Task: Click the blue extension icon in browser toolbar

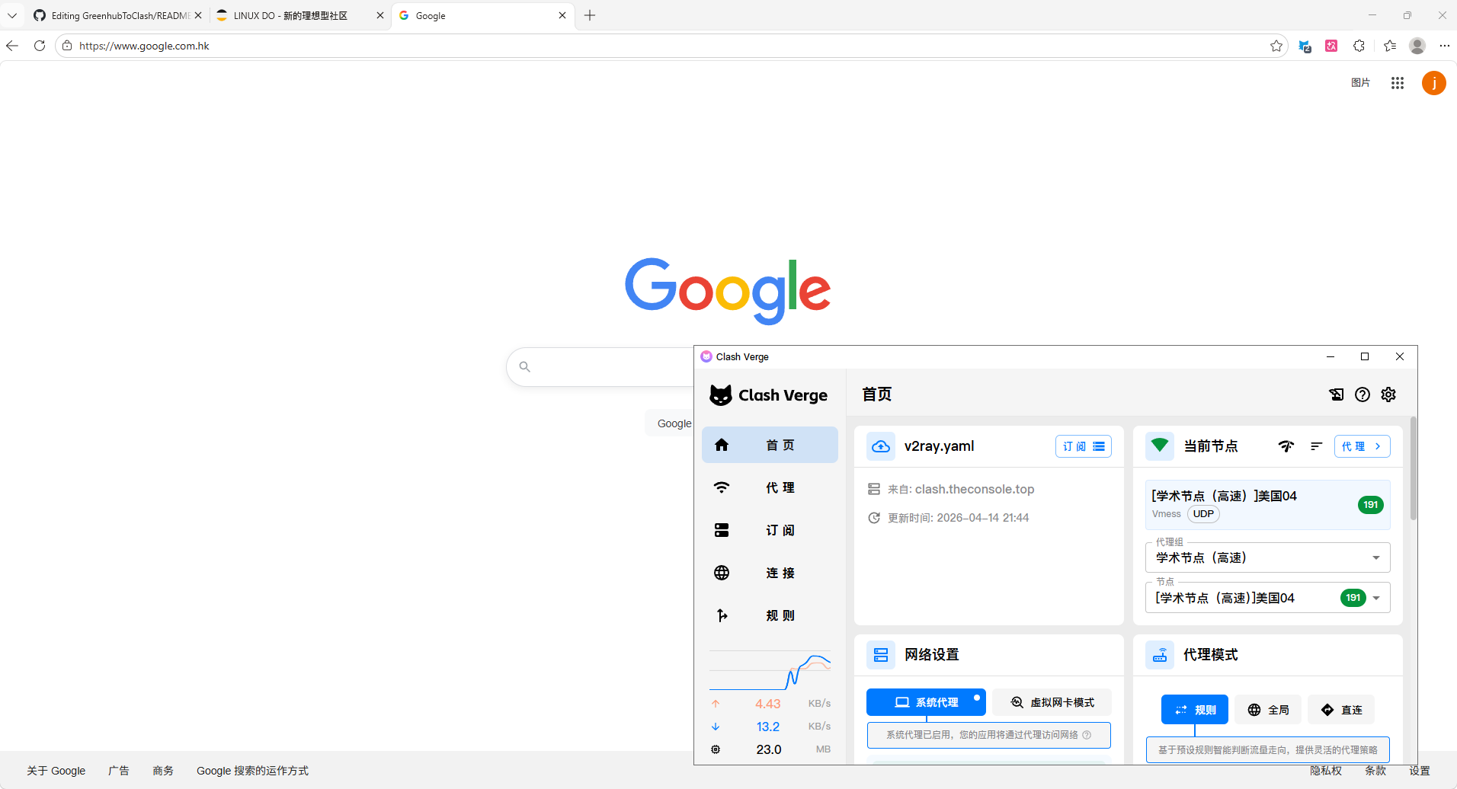Action: [1305, 46]
